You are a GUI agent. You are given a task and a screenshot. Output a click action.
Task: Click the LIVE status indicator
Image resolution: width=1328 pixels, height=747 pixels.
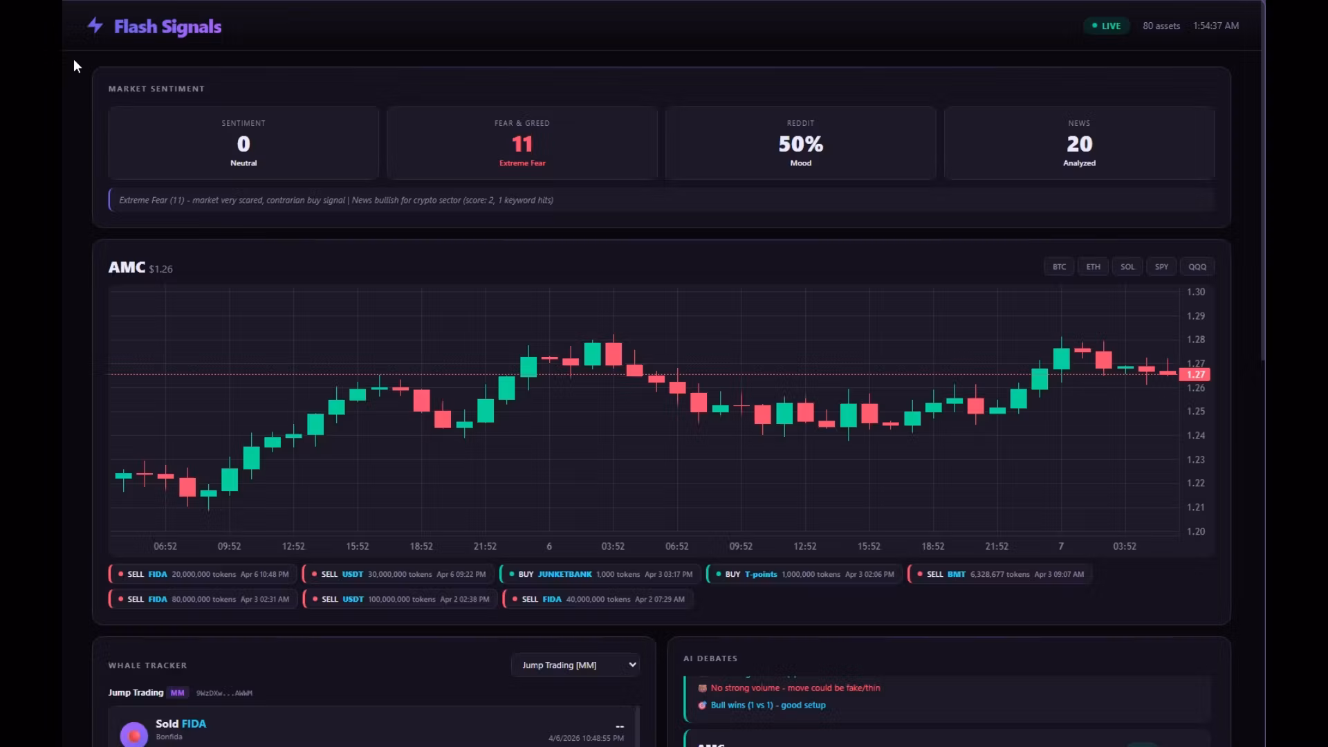1107,26
